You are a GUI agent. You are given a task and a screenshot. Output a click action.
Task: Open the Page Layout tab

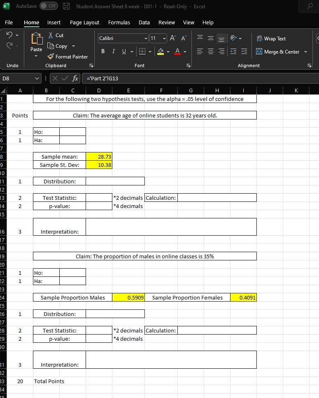(x=84, y=22)
